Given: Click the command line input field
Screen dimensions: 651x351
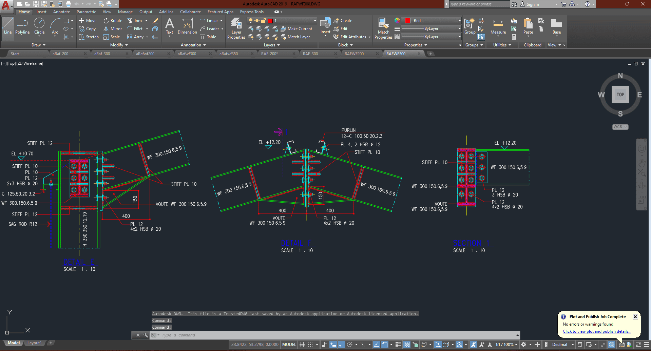Looking at the screenshot, I should (x=336, y=335).
